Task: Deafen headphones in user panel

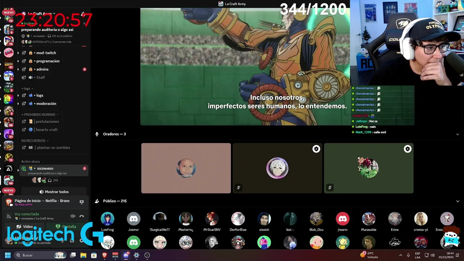Action: click(72, 240)
